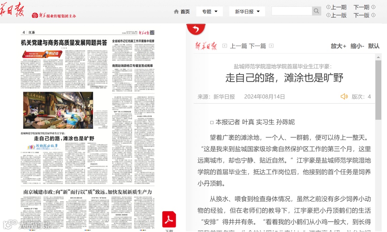The height and width of the screenshot is (232, 387).
Task: Open article 全省城市记忆档案工作开展集中观摩
Action: [x=133, y=41]
